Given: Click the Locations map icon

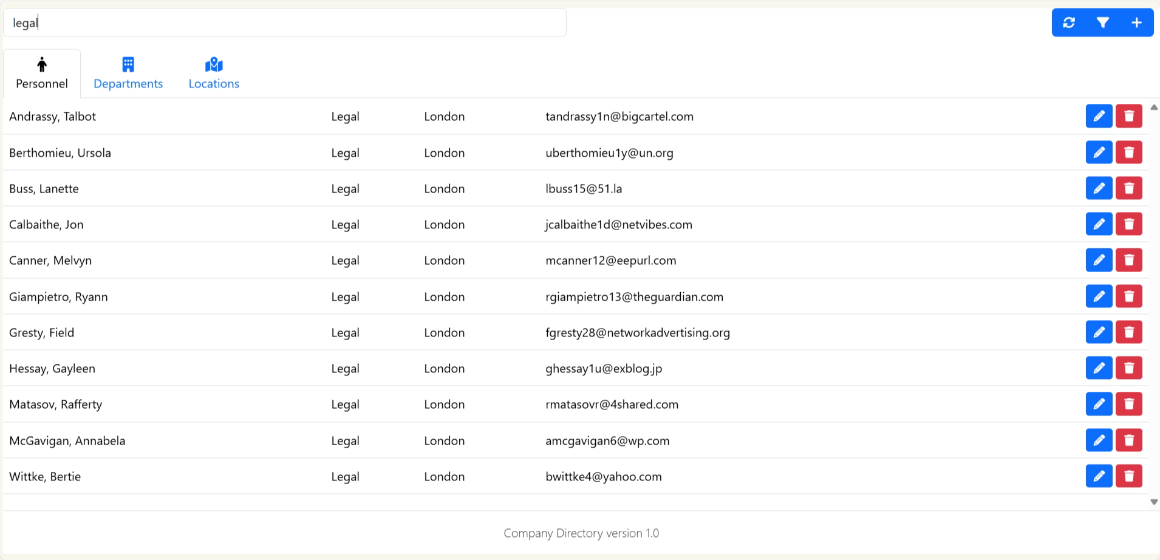Looking at the screenshot, I should click(x=213, y=63).
